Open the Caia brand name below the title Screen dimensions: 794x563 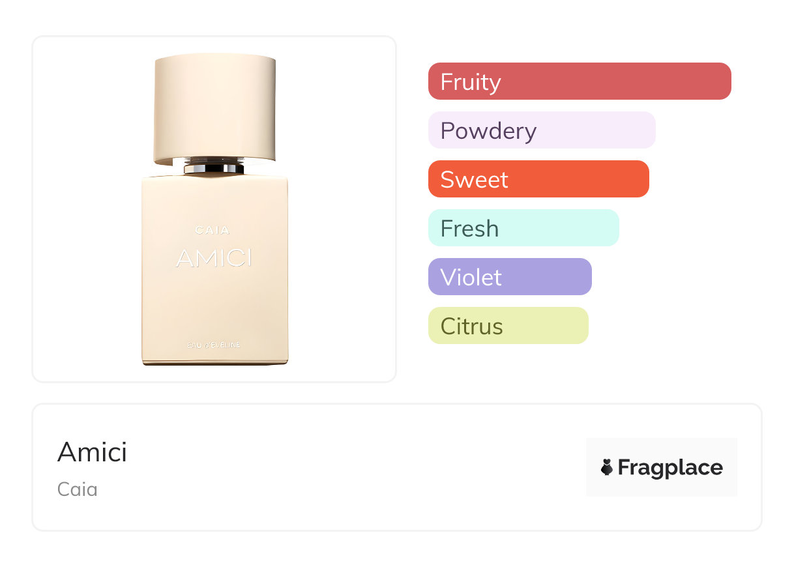tap(78, 489)
